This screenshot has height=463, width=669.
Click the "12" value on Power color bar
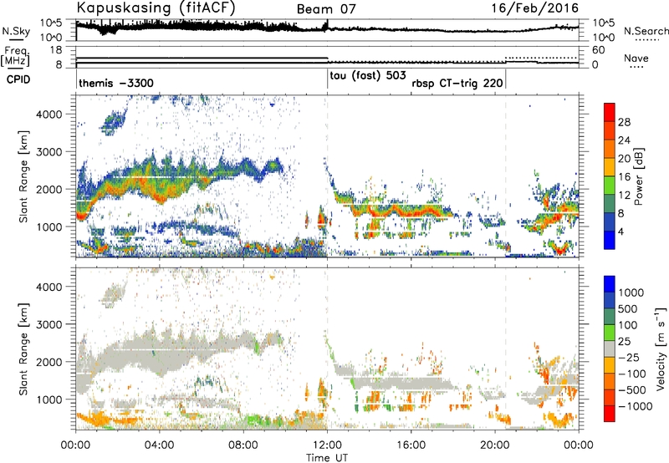(x=624, y=196)
